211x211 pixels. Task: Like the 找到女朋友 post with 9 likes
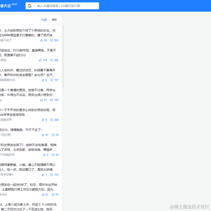(x=44, y=120)
